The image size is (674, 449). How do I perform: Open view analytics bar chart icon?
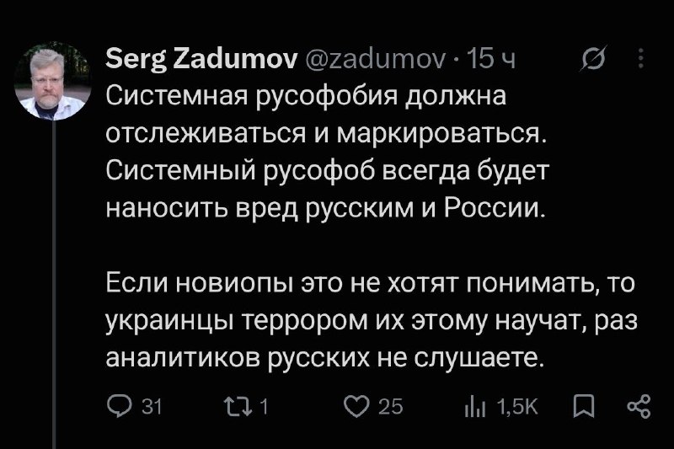pos(475,407)
